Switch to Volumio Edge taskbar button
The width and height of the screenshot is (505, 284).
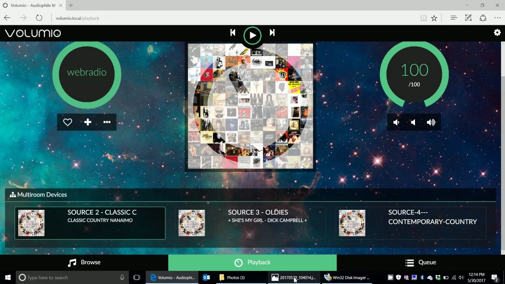(172, 277)
